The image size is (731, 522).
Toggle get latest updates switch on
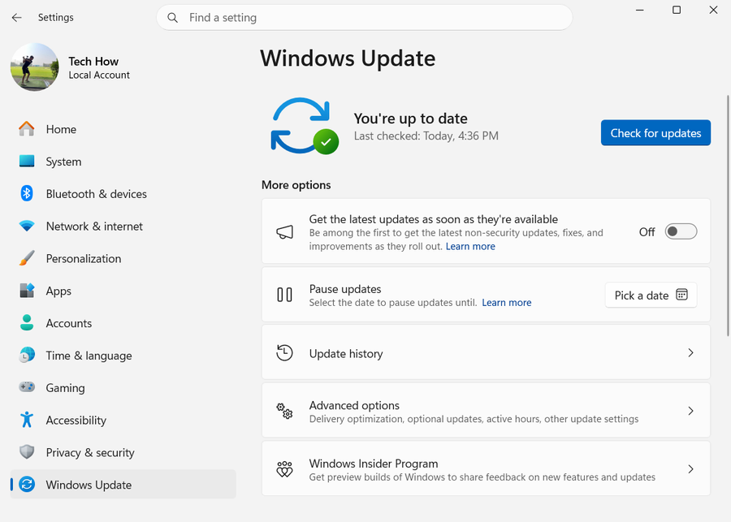tap(681, 231)
